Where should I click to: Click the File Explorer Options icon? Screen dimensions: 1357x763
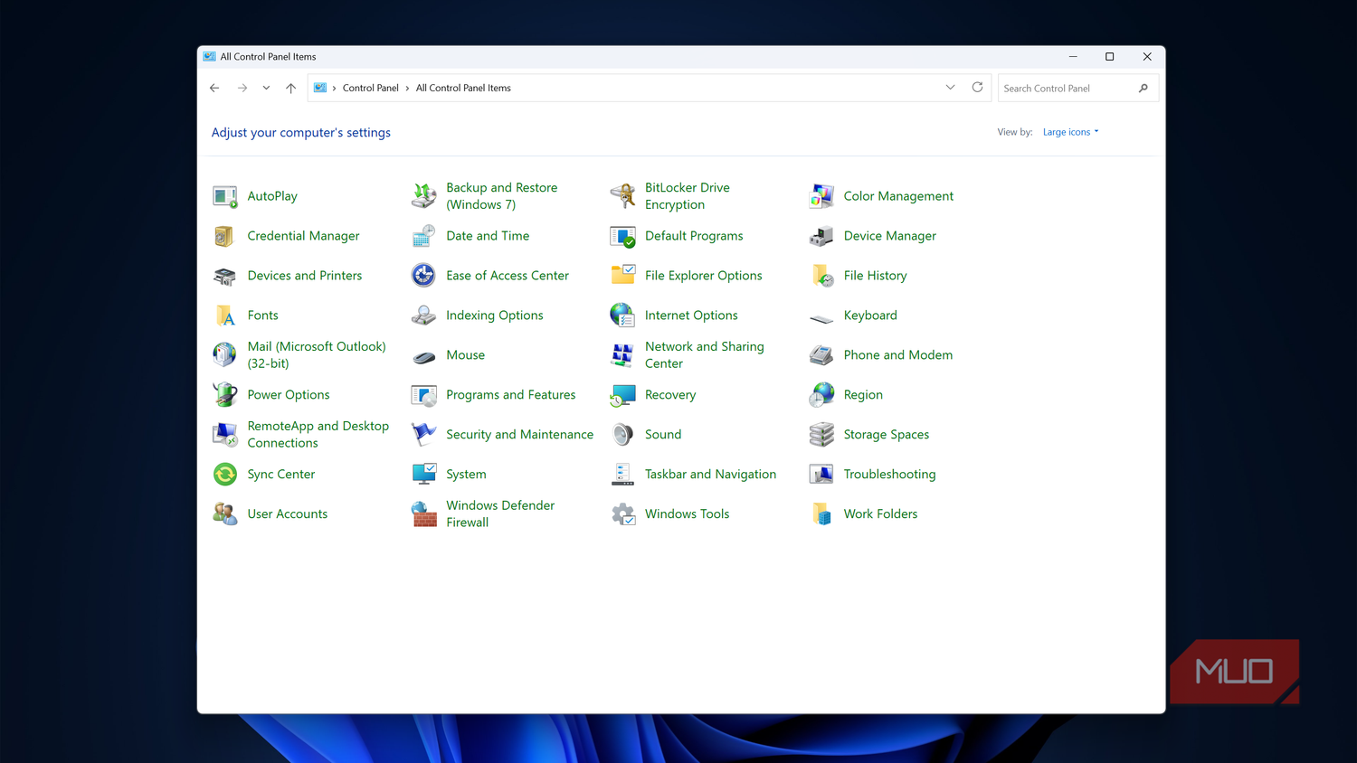(622, 276)
